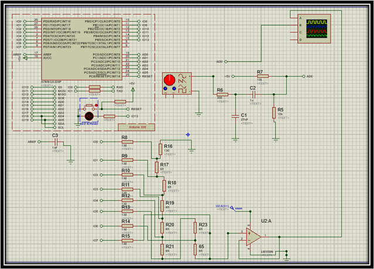The width and height of the screenshot is (374, 269).
Task: Select resistor R7 10k
Action: click(263, 77)
